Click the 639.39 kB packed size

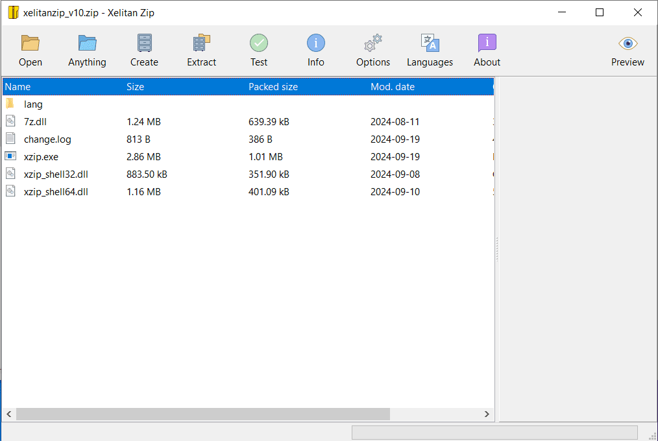(x=269, y=121)
